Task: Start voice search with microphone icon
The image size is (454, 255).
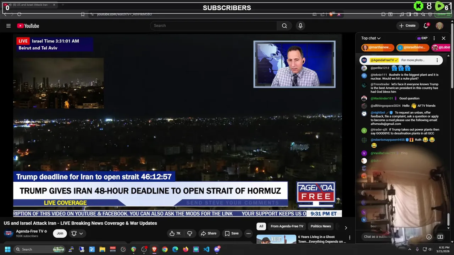Action: 300,25
